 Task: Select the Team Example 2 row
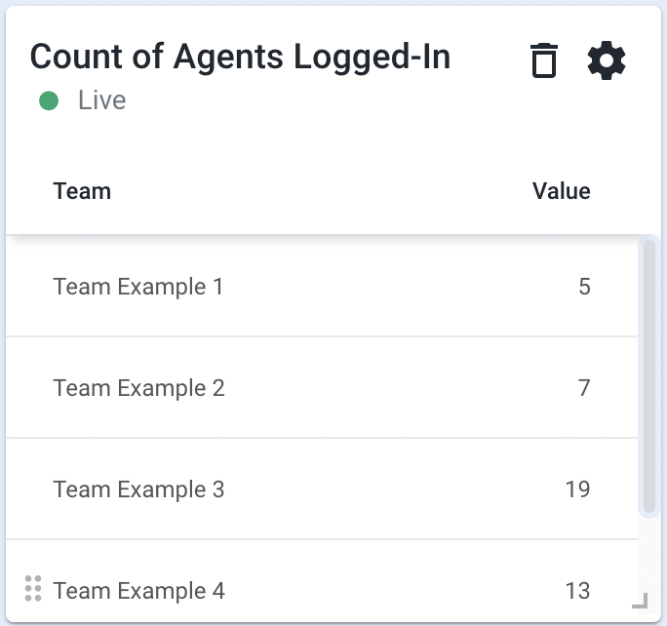click(322, 387)
